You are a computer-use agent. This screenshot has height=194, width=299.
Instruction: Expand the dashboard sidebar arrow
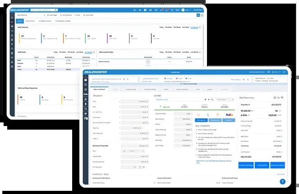[12, 14]
